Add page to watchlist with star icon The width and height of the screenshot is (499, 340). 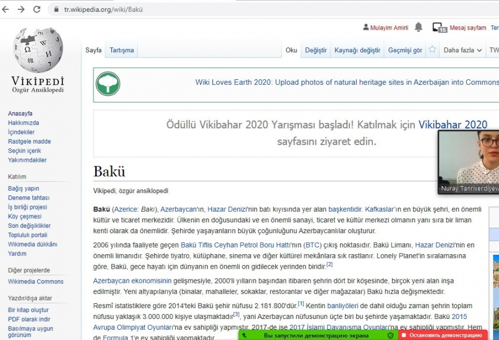[432, 49]
